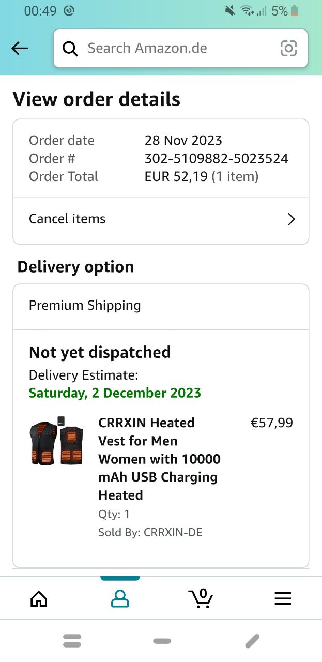Open the account profile icon
The image size is (322, 662).
120,599
